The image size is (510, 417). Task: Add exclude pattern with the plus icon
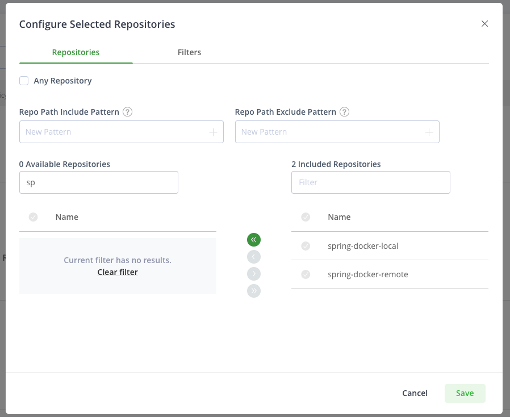click(429, 132)
